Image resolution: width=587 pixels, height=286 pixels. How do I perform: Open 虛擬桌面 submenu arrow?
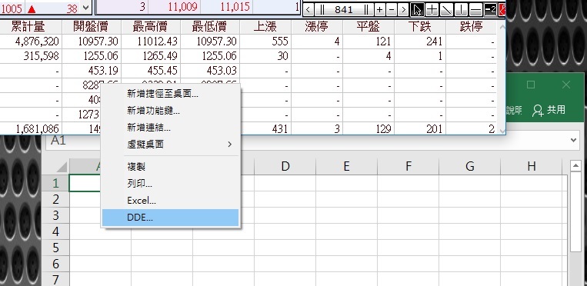(x=230, y=144)
